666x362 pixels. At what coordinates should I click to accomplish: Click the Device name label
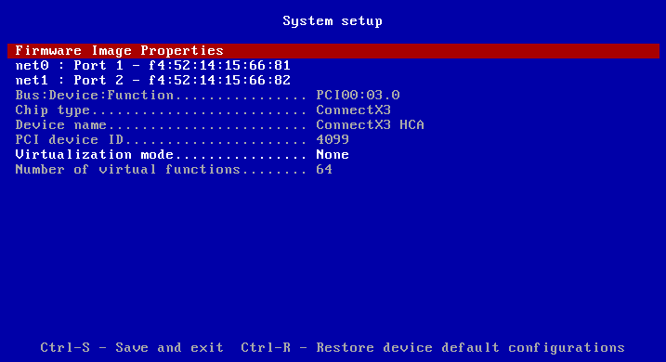click(60, 124)
